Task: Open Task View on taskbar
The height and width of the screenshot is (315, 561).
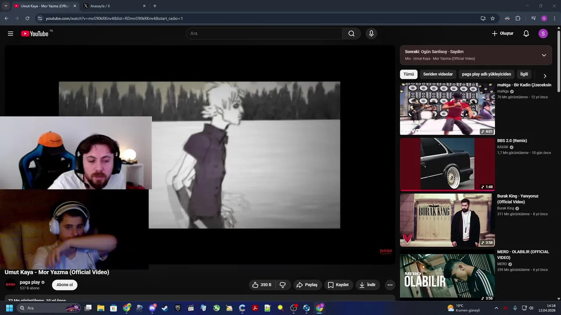Action: tap(88, 308)
